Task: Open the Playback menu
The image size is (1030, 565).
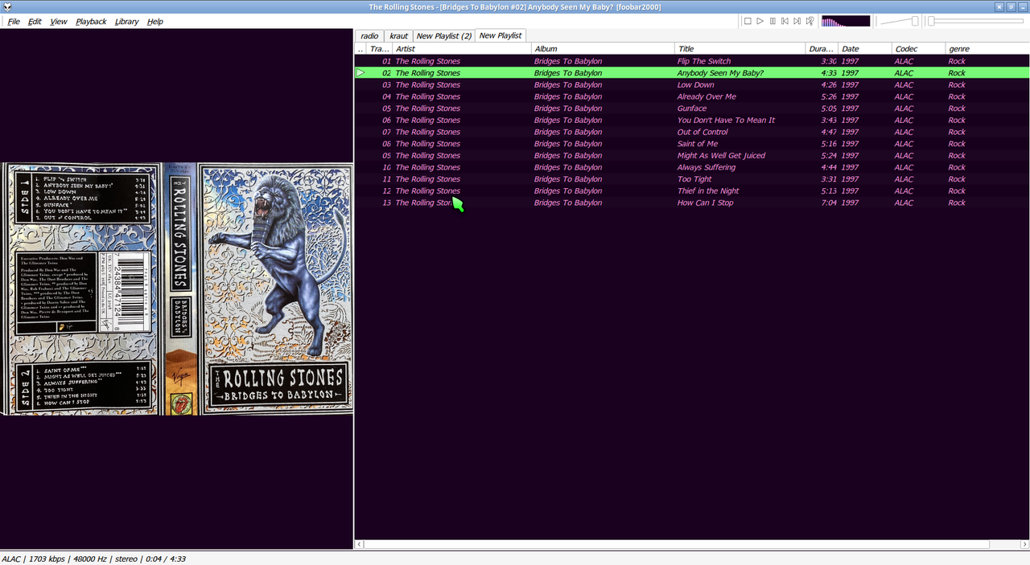Action: click(91, 22)
